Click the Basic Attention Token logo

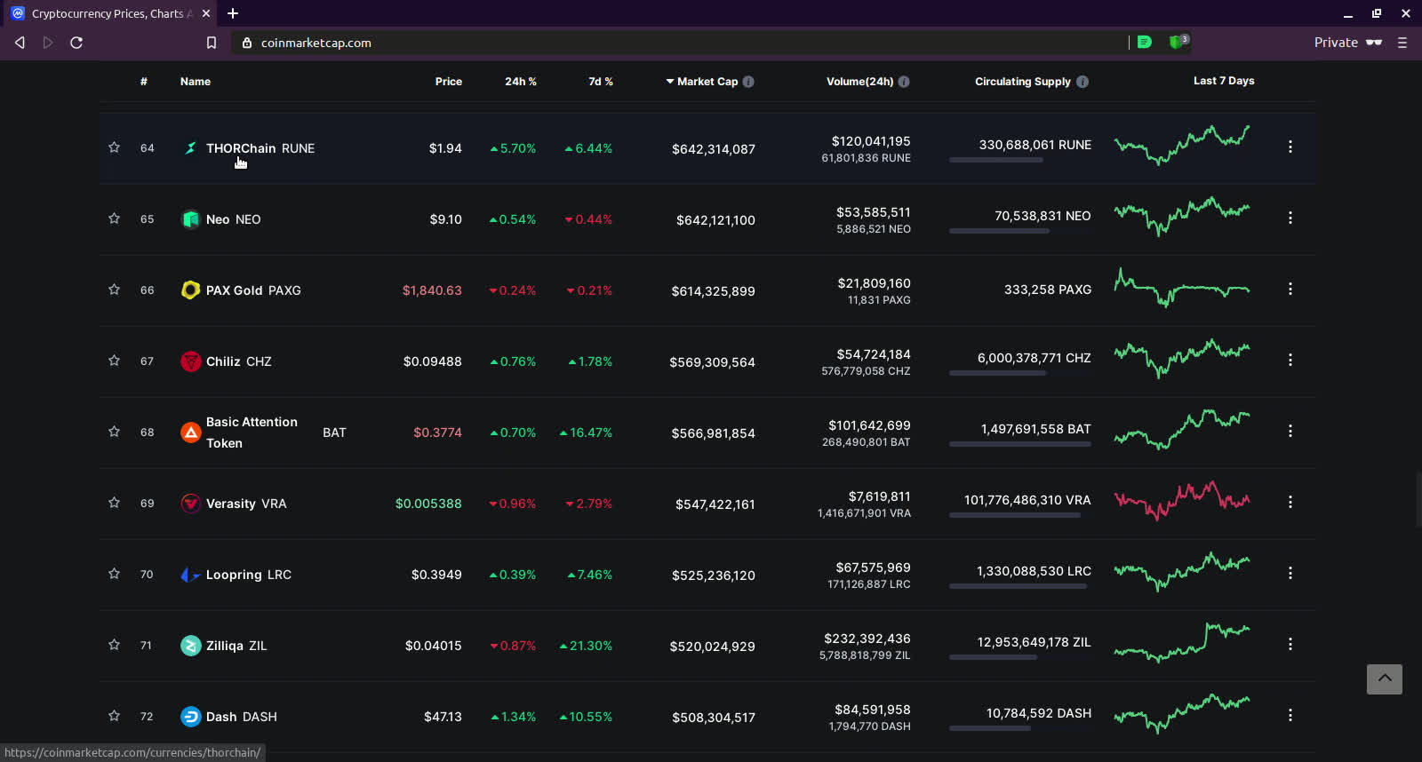[x=190, y=433]
